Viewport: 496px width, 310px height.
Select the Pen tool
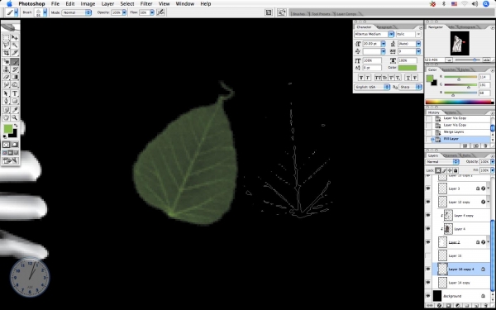coord(6,101)
